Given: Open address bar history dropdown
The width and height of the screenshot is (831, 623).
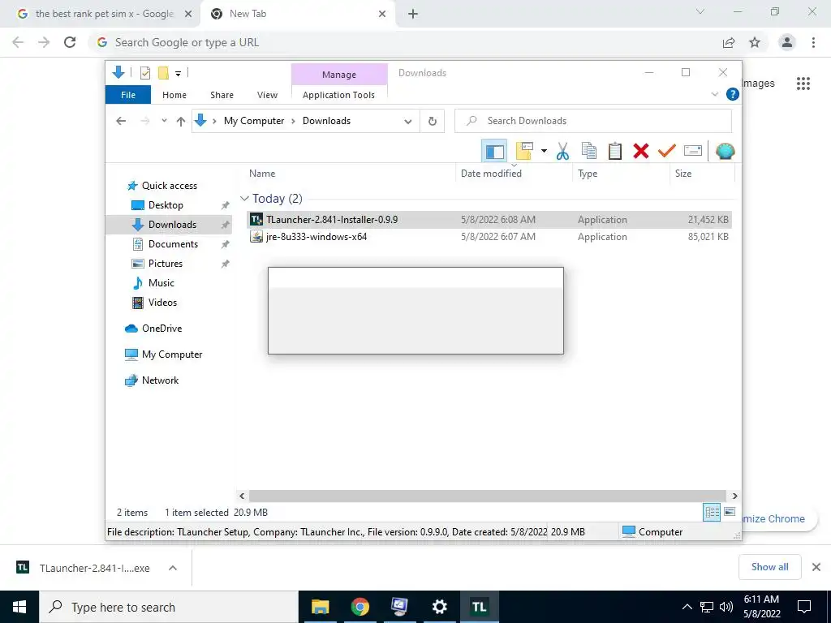Looking at the screenshot, I should tap(408, 122).
